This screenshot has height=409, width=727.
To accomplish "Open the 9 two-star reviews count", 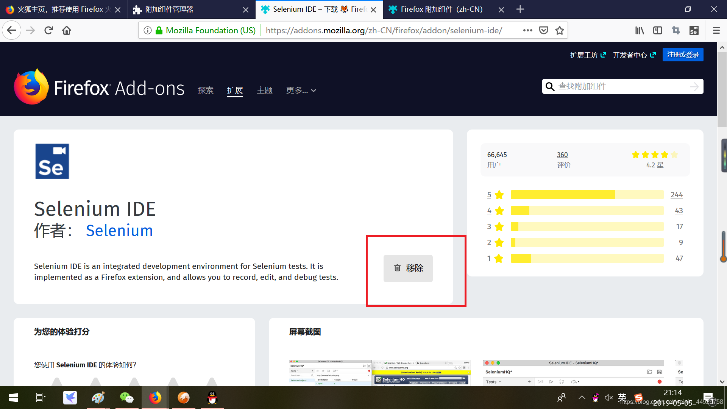I will 681,242.
